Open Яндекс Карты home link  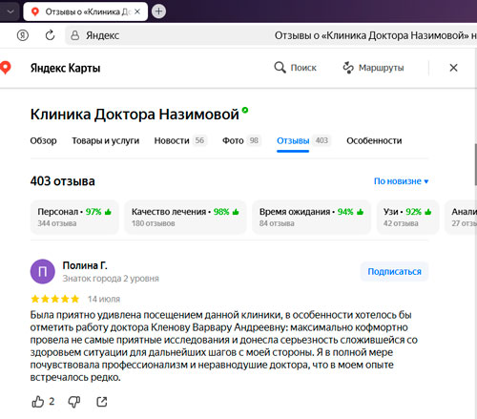point(65,68)
